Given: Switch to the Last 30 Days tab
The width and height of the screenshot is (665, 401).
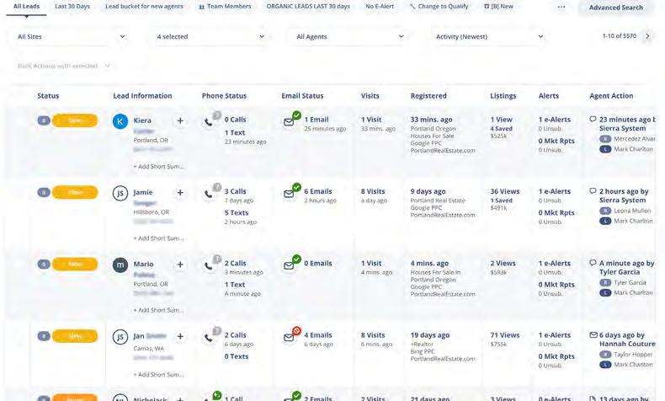Looking at the screenshot, I should click(72, 7).
